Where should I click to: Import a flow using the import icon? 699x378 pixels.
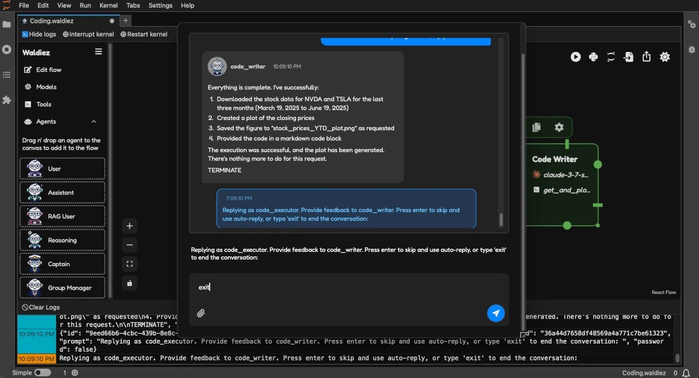[x=629, y=57]
